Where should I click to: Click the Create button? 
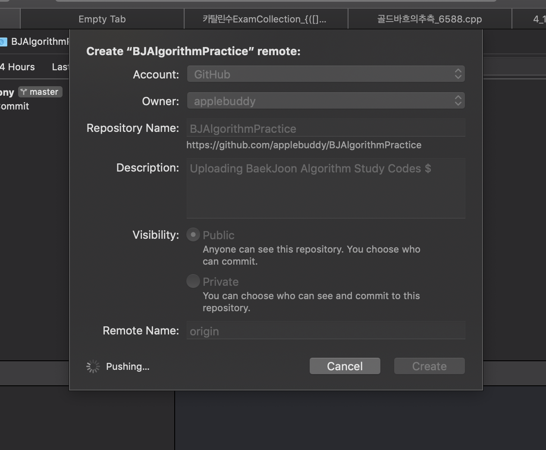[429, 366]
